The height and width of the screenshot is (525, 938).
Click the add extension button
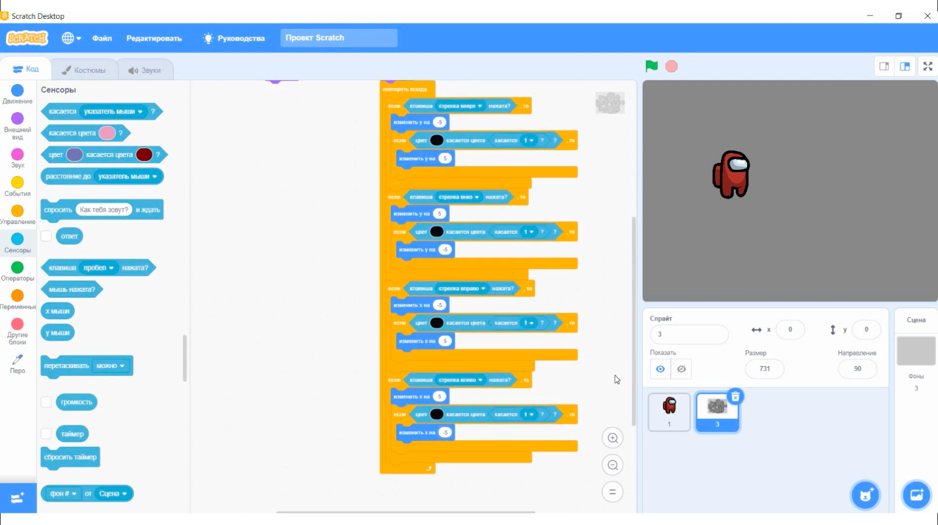(18, 498)
